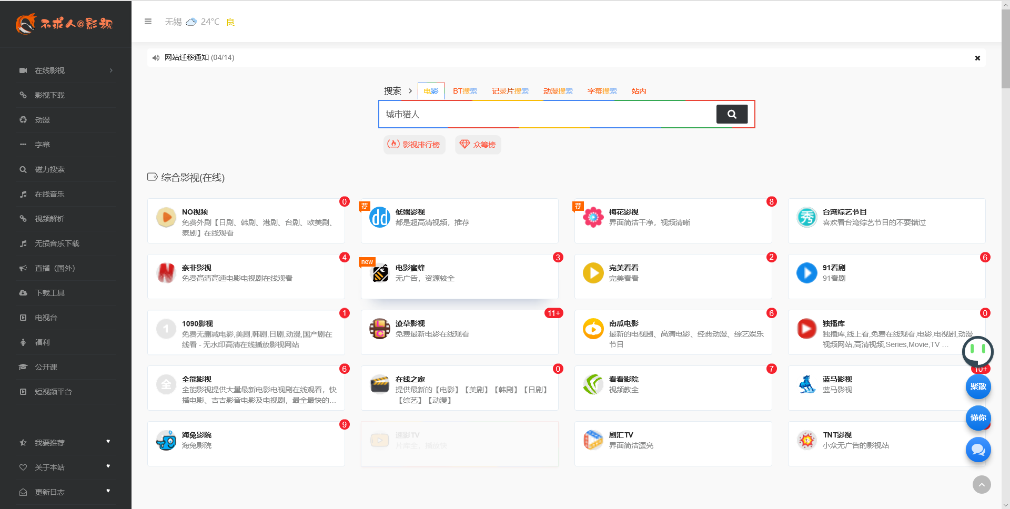The image size is (1010, 509).
Task: Click the 潦草影视 icon
Action: tap(380, 329)
